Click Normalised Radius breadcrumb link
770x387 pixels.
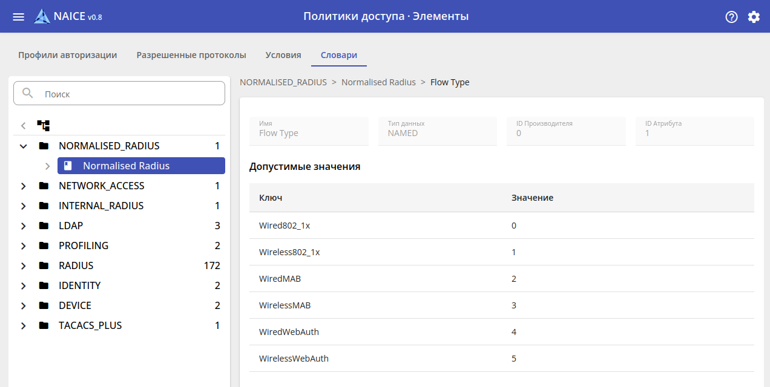click(x=378, y=82)
